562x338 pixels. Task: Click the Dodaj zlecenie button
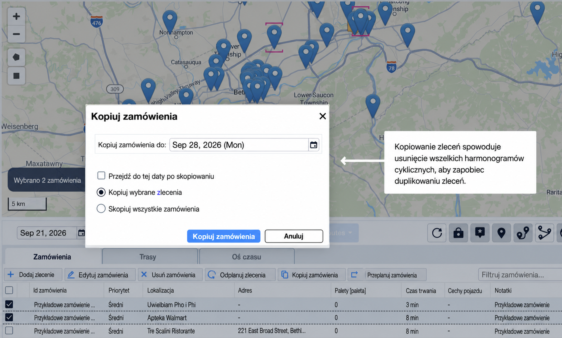[33, 275]
